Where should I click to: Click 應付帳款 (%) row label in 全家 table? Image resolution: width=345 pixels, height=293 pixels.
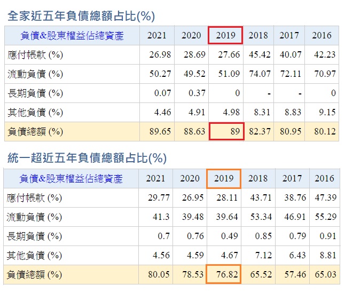tap(35, 55)
